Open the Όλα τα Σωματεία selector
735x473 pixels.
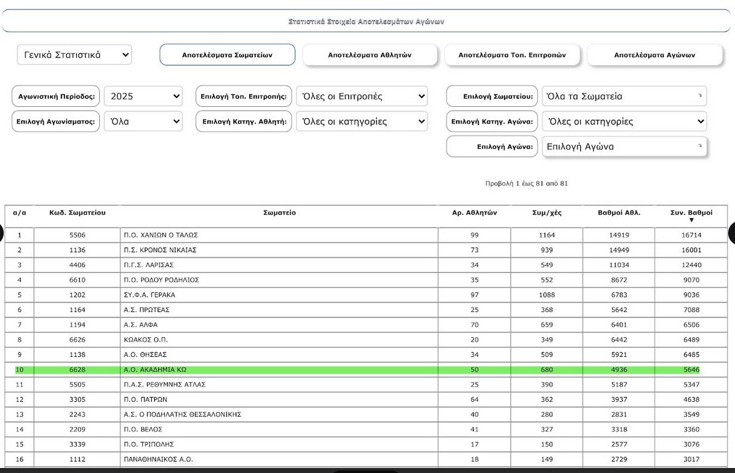(624, 96)
